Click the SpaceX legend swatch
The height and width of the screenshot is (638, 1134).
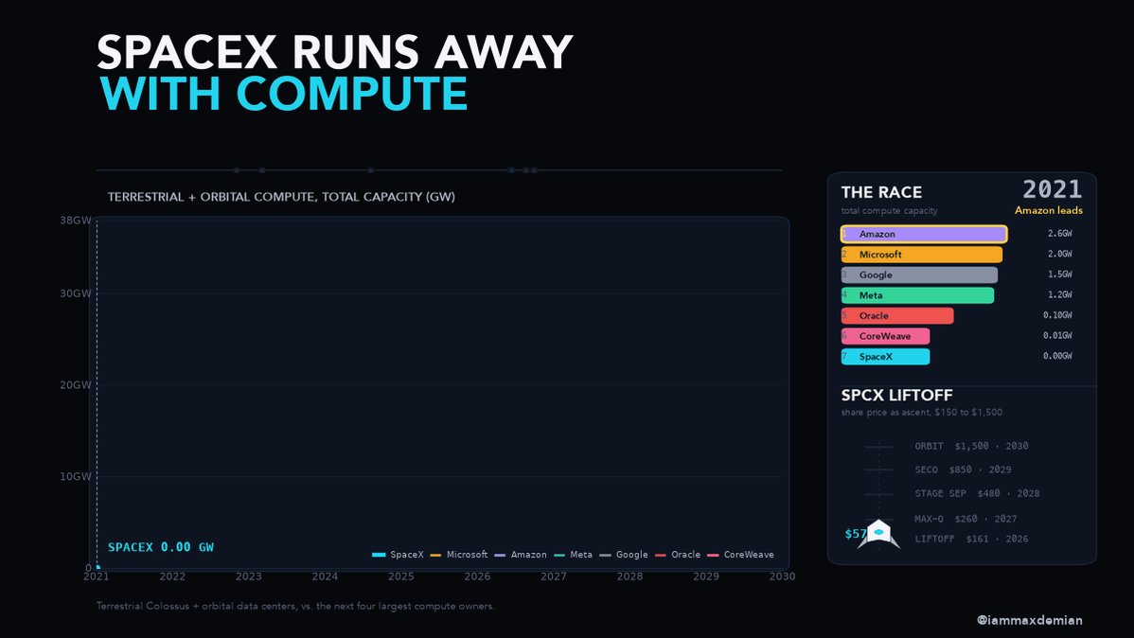point(379,555)
